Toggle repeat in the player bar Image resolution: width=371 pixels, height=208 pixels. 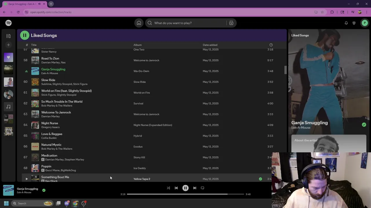click(203, 188)
